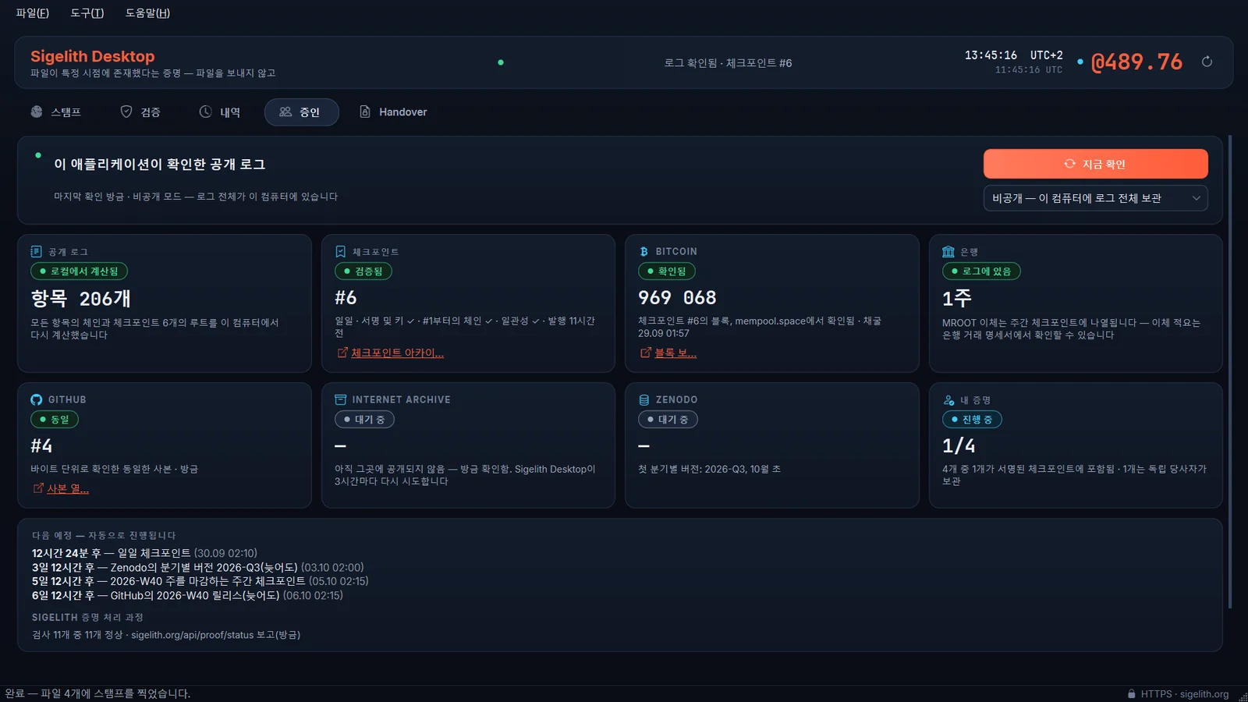Viewport: 1248px width, 702px height.
Task: Click the Handover tab document icon
Action: coord(365,112)
